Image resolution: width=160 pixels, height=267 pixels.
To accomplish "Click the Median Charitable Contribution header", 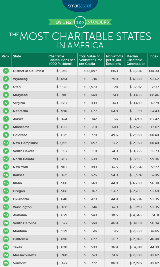I will click(x=136, y=60).
